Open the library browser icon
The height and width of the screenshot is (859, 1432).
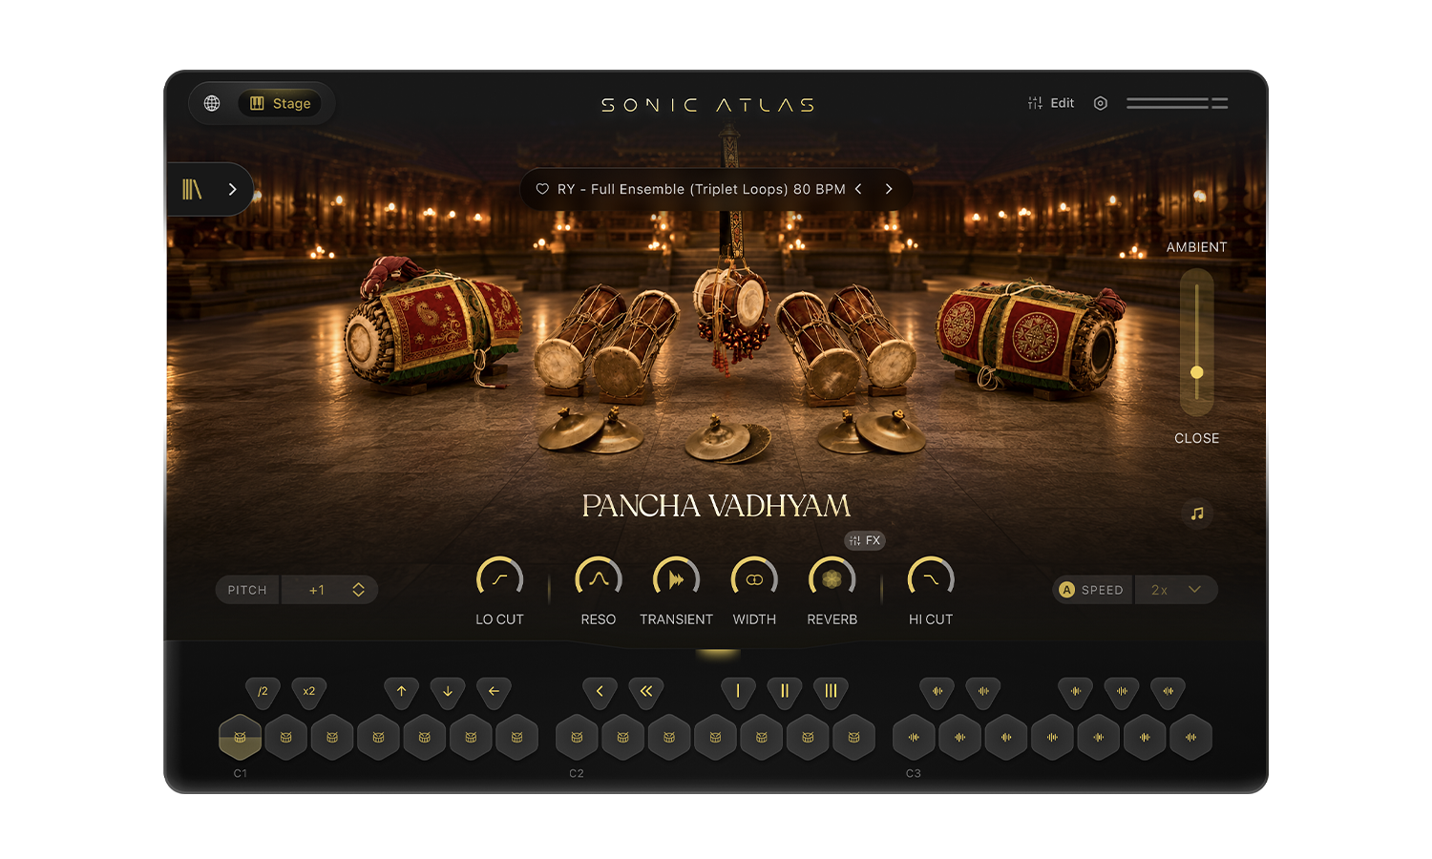point(193,189)
